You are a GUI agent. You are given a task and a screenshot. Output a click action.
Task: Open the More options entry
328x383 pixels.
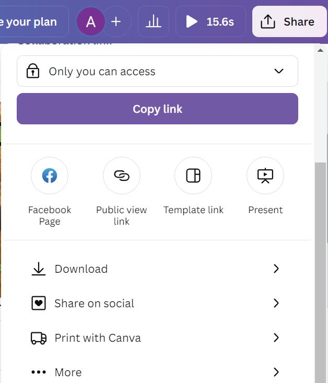68,372
